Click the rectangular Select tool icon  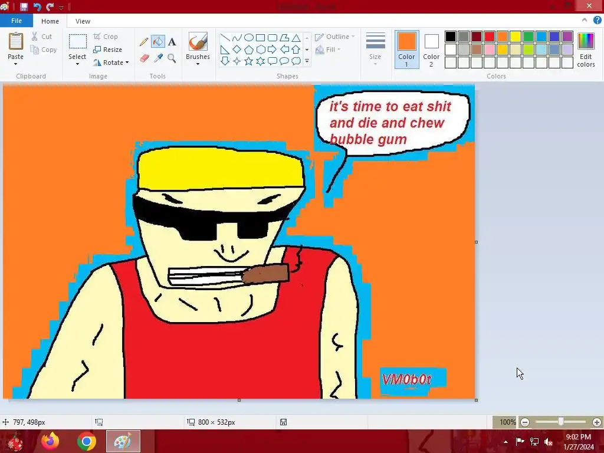(x=77, y=41)
